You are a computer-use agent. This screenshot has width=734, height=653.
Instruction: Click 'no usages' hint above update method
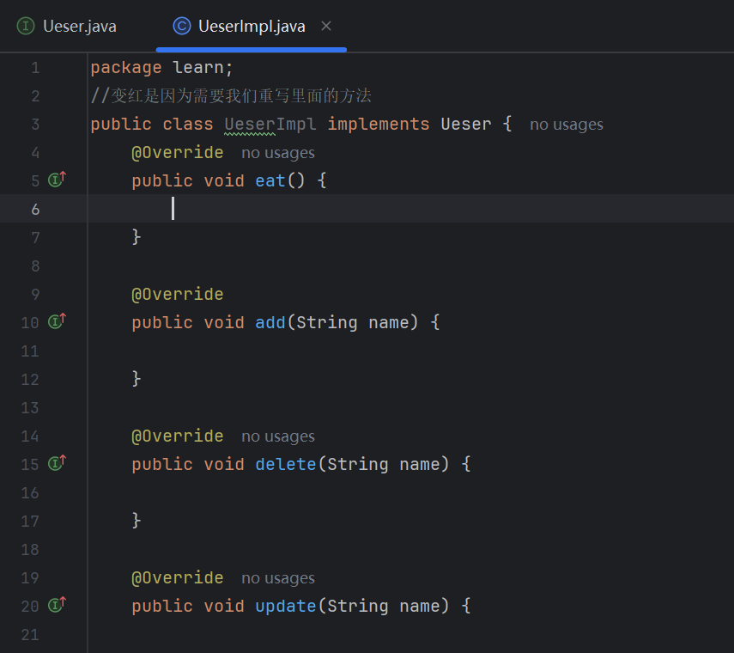[x=278, y=578]
